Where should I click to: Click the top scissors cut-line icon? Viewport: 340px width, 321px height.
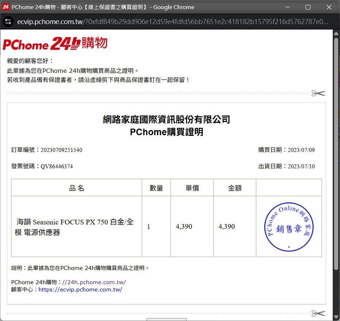click(318, 93)
